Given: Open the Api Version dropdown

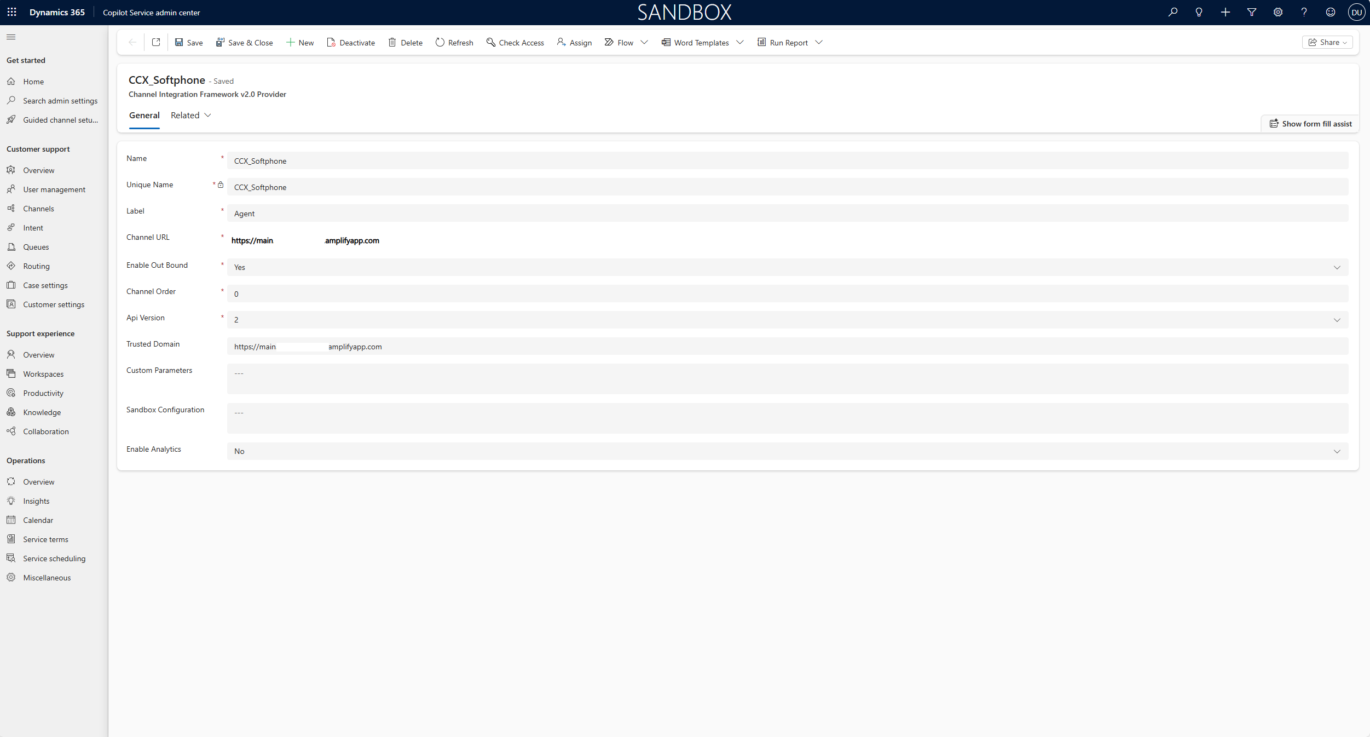Looking at the screenshot, I should (x=1337, y=320).
